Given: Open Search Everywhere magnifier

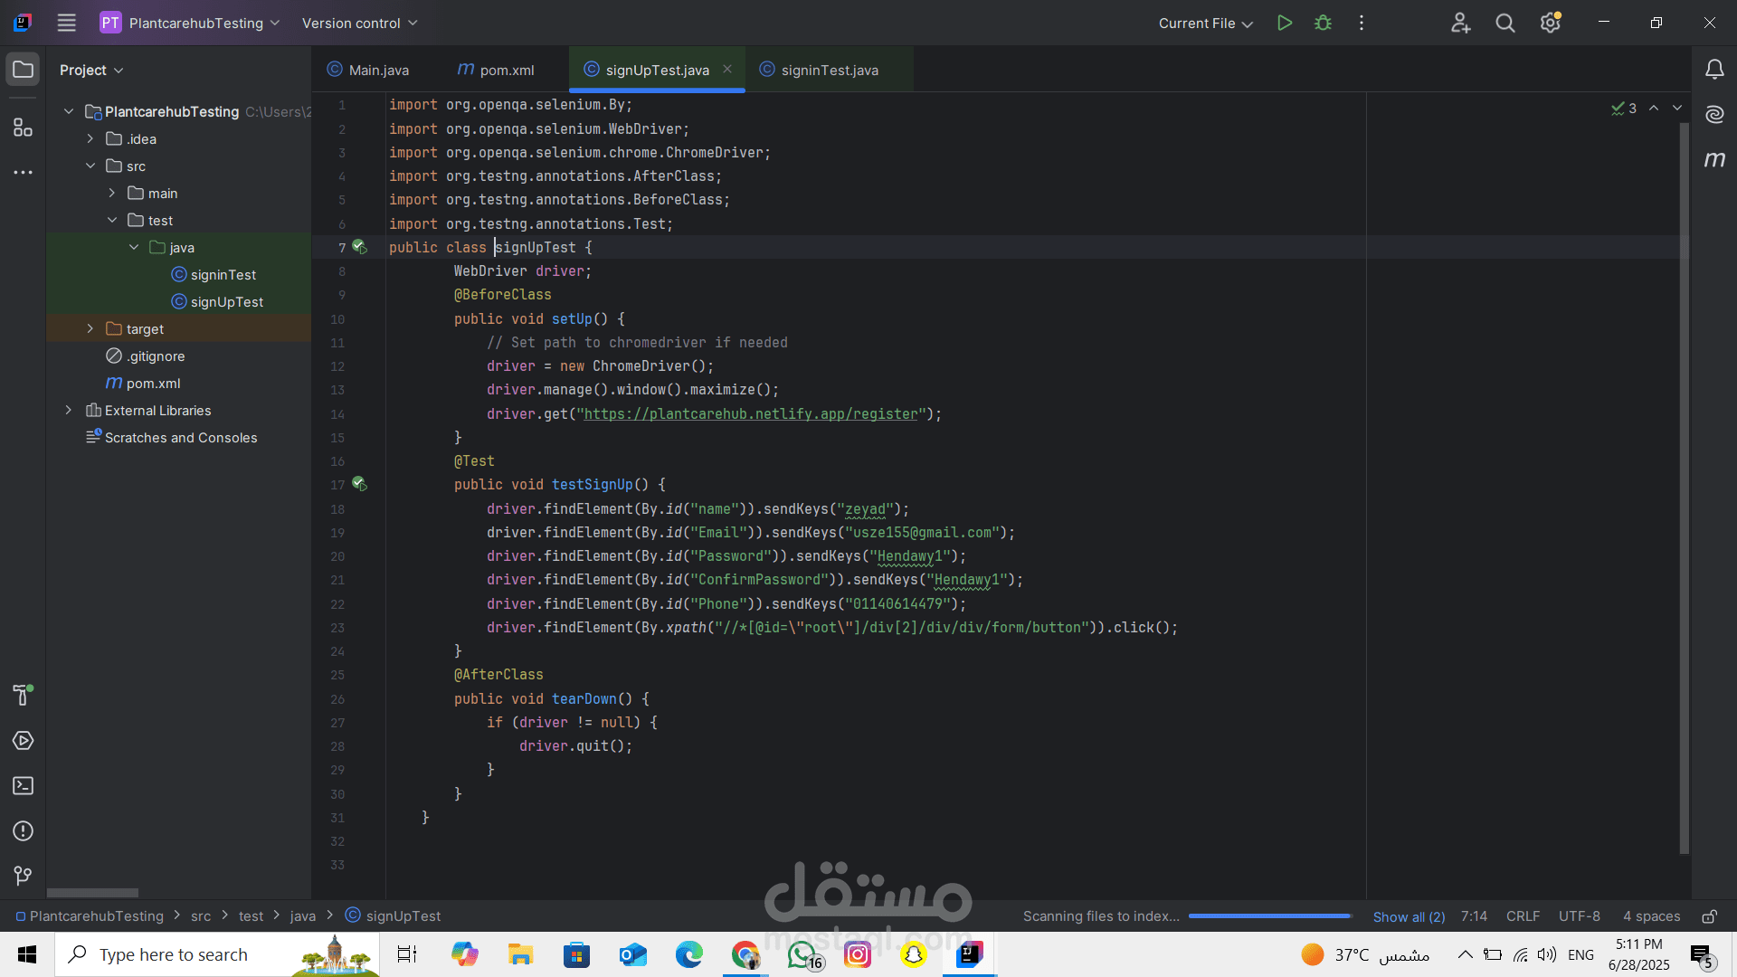Looking at the screenshot, I should tap(1505, 23).
